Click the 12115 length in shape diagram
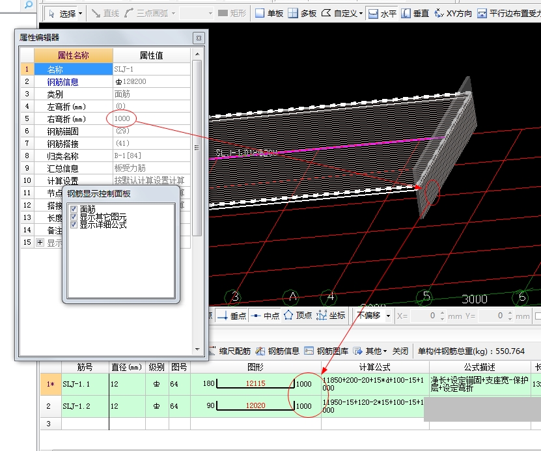 [255, 383]
